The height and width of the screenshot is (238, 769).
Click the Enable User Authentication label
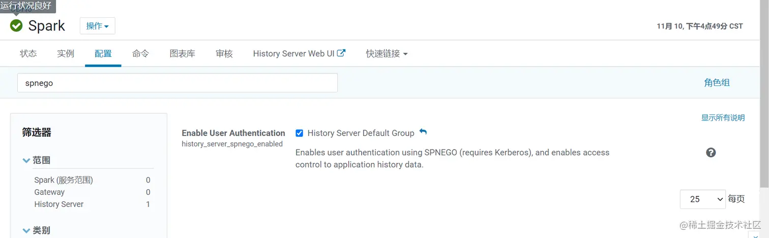[x=233, y=133]
